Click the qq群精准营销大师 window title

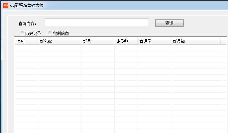coord(27,5)
